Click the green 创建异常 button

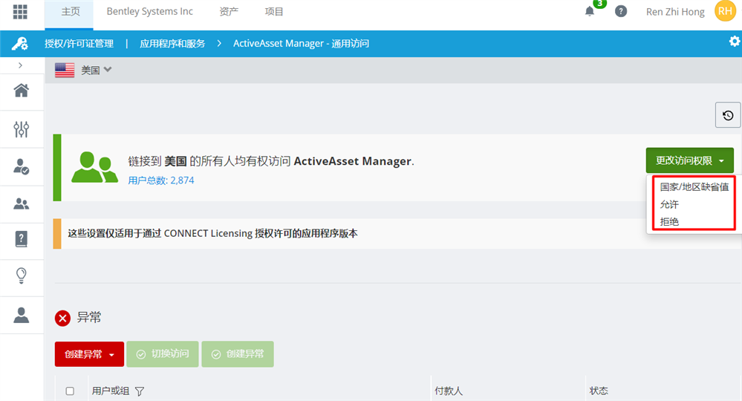click(238, 354)
